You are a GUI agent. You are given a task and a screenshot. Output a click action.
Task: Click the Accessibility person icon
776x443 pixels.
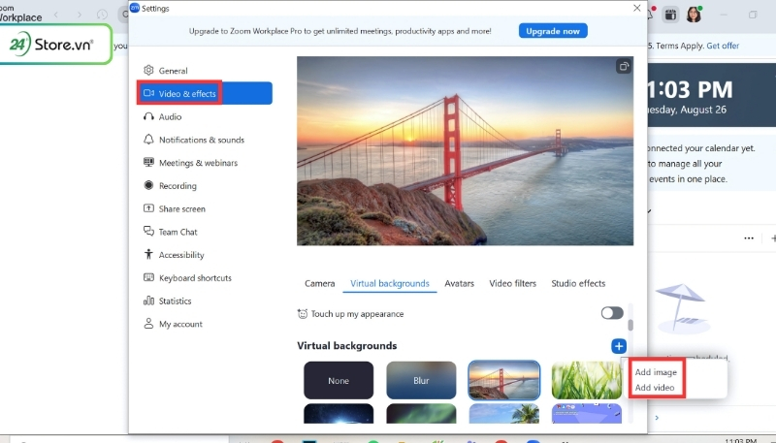[148, 255]
